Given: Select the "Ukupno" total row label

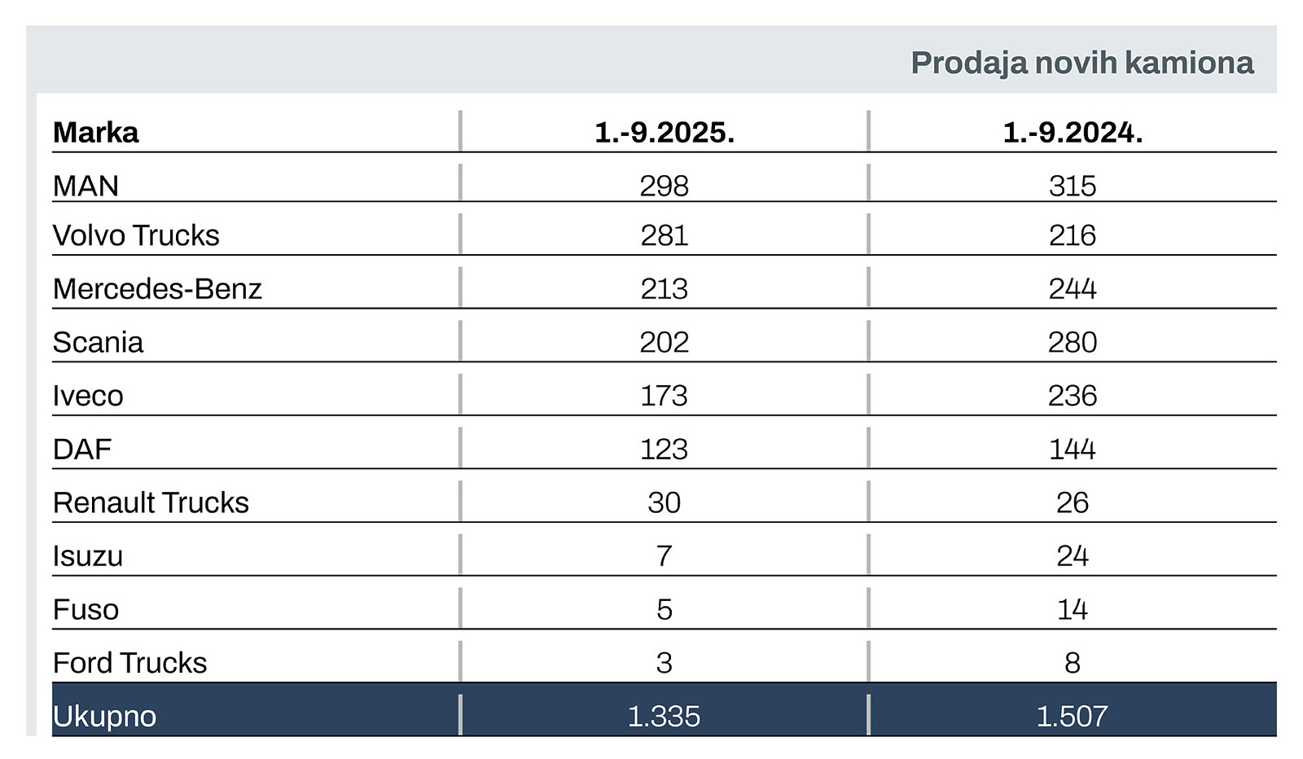Looking at the screenshot, I should 104,717.
